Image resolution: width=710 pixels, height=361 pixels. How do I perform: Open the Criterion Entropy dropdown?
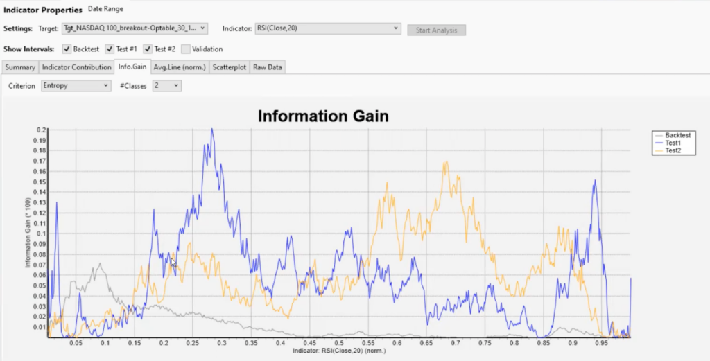tap(76, 86)
